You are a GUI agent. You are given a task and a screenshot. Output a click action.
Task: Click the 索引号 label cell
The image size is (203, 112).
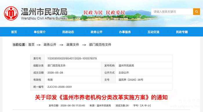(x=37, y=58)
